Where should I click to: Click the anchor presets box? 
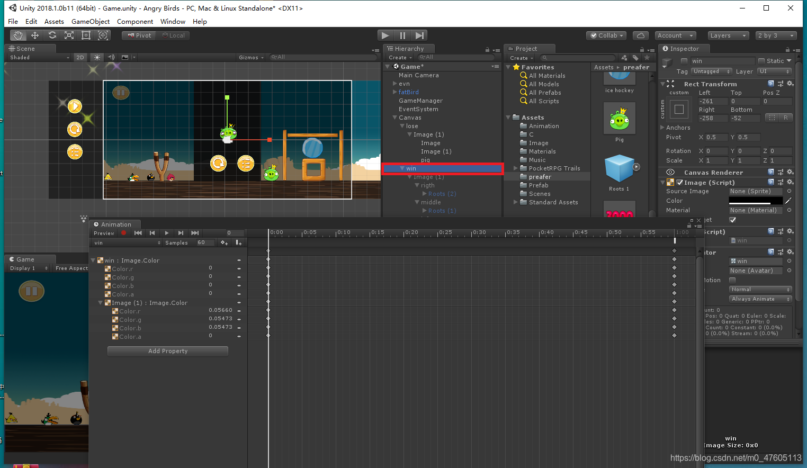pyautogui.click(x=679, y=110)
